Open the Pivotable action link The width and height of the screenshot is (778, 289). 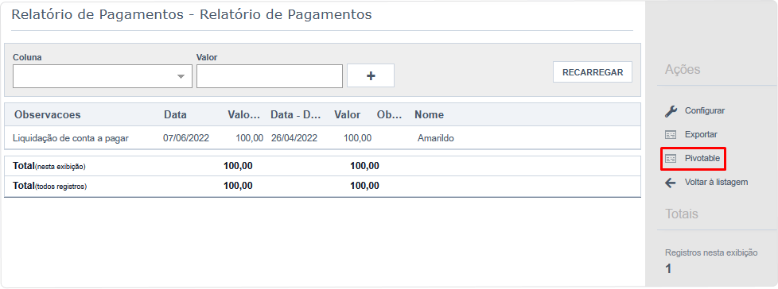702,158
